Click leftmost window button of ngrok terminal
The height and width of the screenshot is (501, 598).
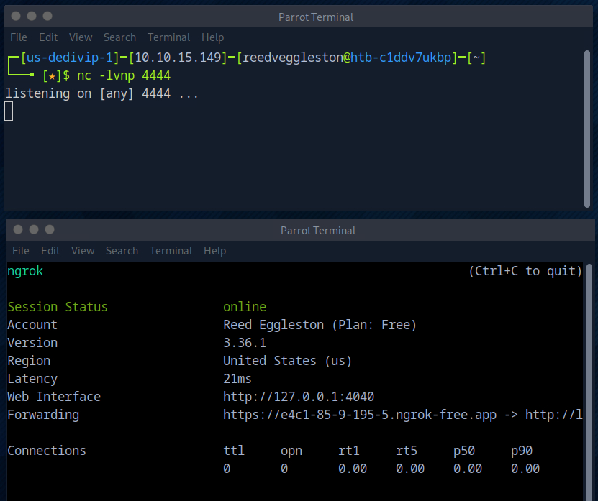[x=18, y=229]
